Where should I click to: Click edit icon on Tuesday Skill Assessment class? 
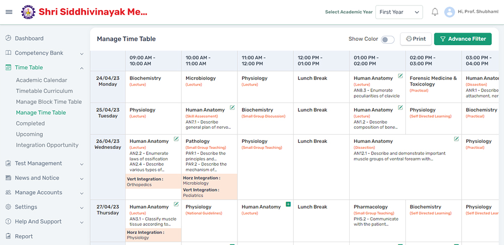(x=232, y=108)
